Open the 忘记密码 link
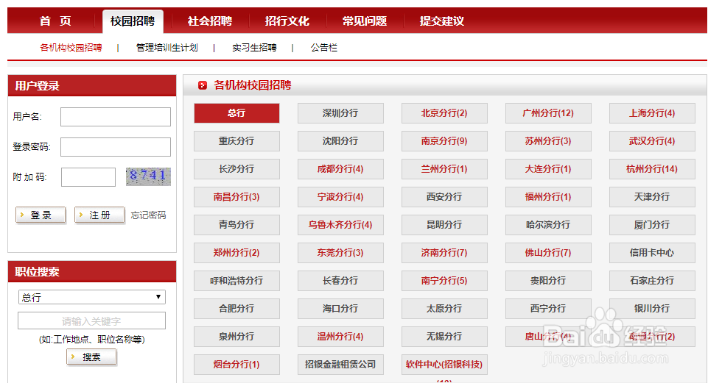 point(149,215)
